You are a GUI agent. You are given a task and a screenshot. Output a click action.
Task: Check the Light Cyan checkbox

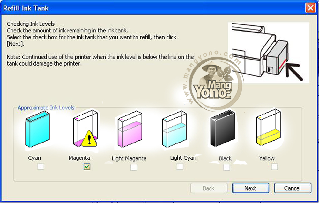pyautogui.click(x=180, y=166)
